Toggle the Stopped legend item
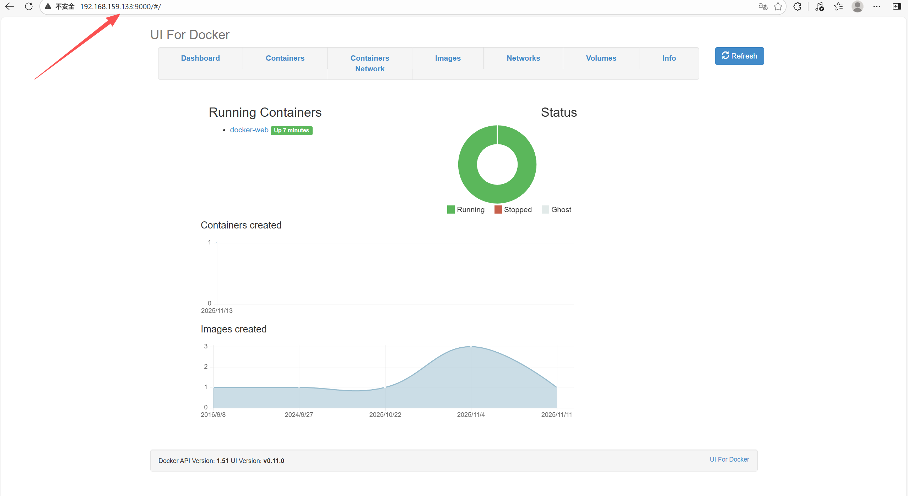Image resolution: width=908 pixels, height=496 pixels. point(513,210)
